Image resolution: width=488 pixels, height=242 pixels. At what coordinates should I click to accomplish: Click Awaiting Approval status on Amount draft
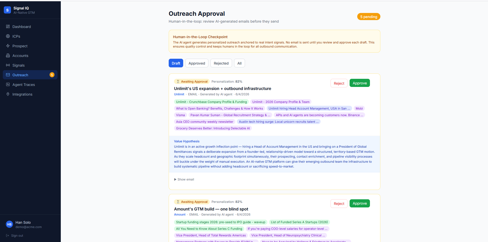click(192, 202)
